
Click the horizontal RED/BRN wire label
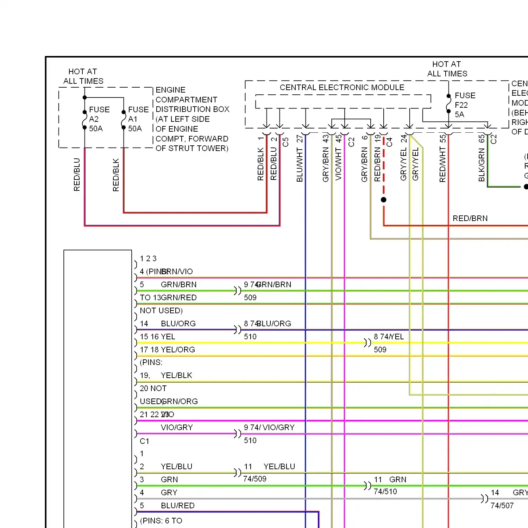pos(470,218)
